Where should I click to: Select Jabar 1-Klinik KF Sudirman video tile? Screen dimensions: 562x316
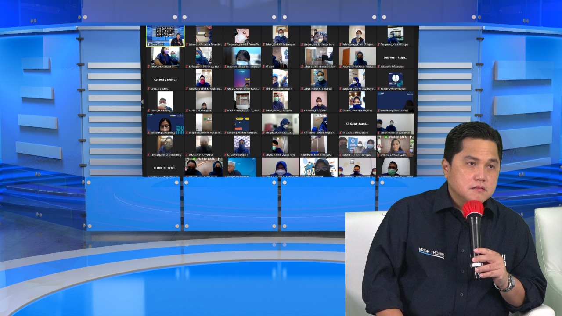tap(396, 124)
